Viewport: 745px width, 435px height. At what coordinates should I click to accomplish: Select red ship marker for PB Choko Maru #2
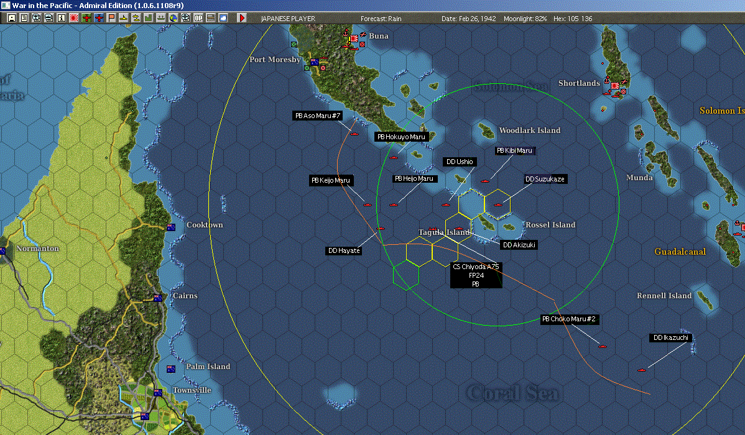pyautogui.click(x=603, y=346)
